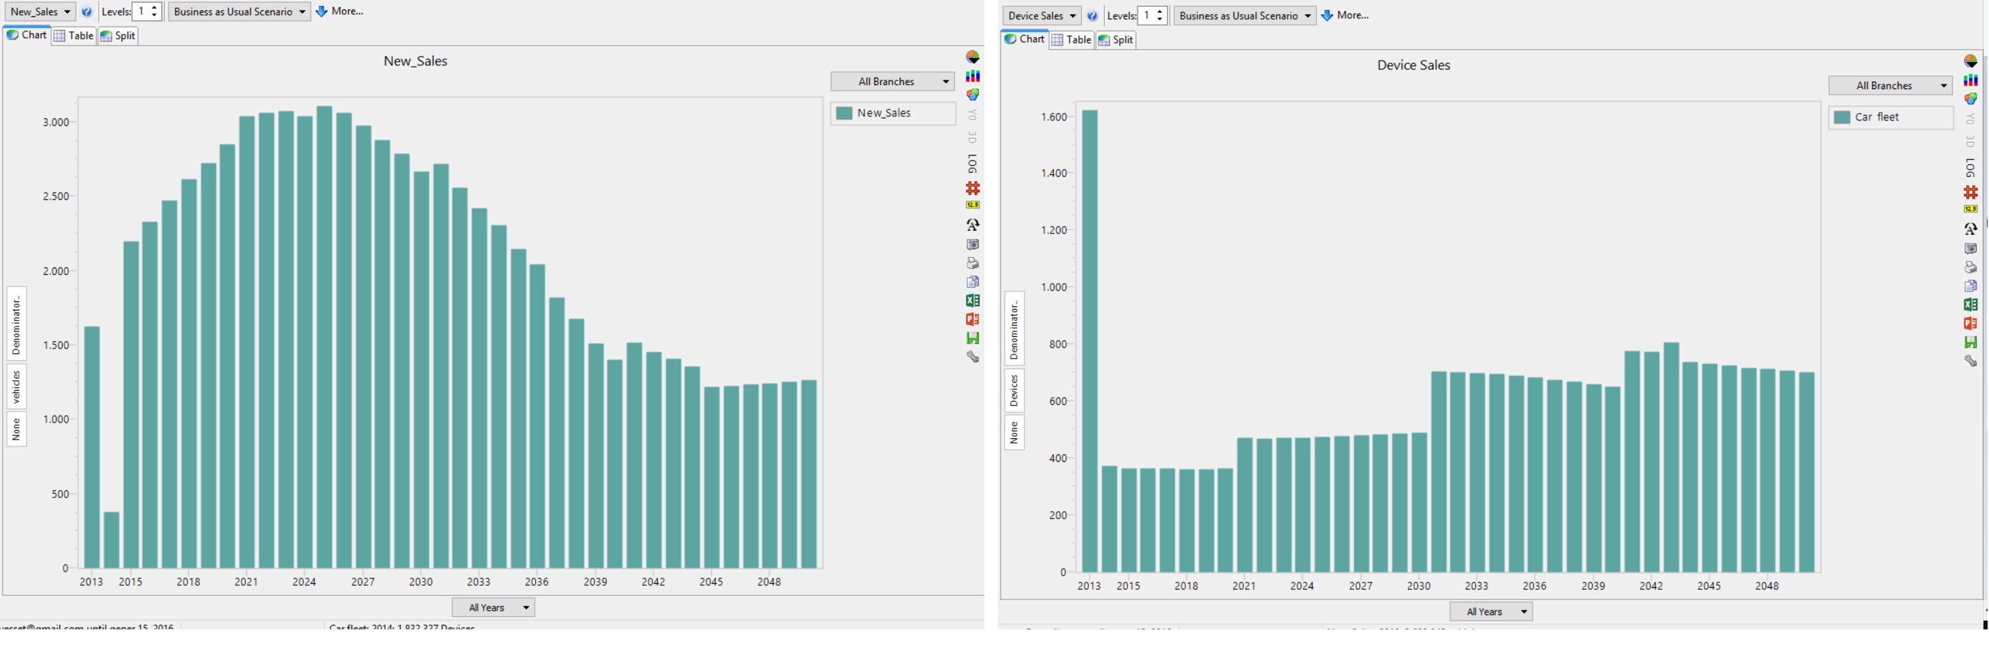Open wrench settings icon in New_Sales panel

(972, 357)
